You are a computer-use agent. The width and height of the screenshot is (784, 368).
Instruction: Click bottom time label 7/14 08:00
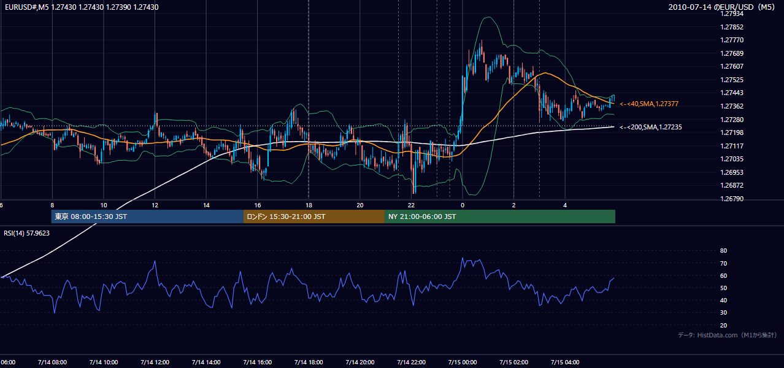point(52,362)
